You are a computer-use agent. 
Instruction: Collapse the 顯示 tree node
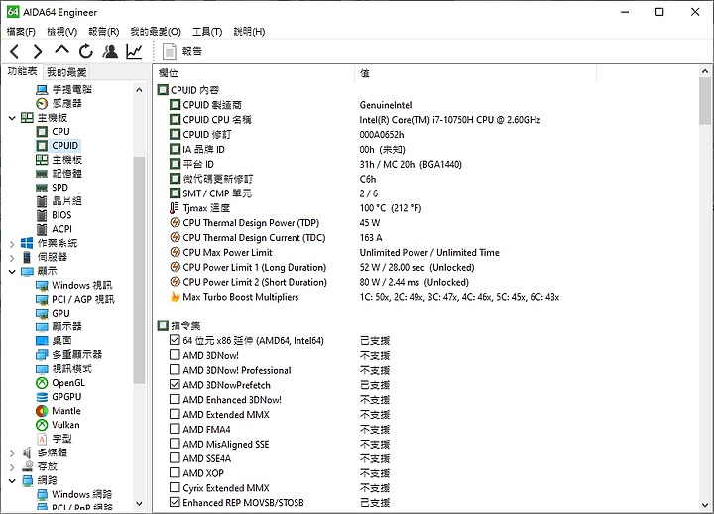point(12,272)
